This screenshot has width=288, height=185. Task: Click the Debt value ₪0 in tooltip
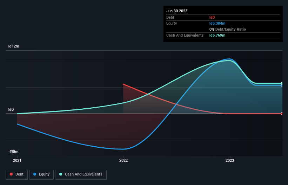coord(212,17)
